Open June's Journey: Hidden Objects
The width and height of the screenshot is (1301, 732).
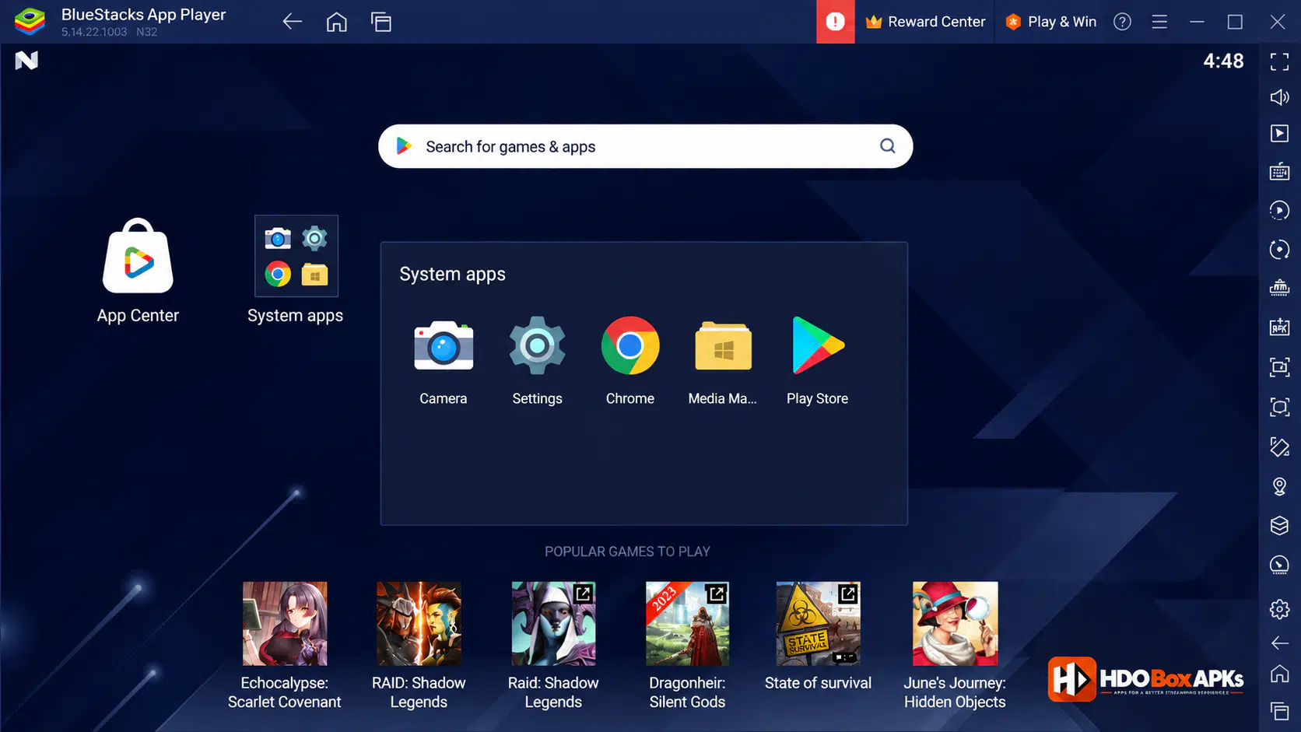955,624
